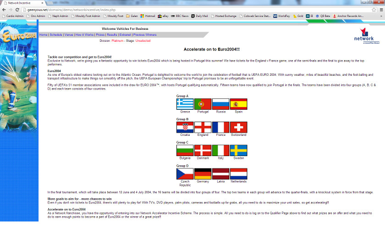Click the Czech Republic flag
The image size is (385, 241).
tap(185, 174)
